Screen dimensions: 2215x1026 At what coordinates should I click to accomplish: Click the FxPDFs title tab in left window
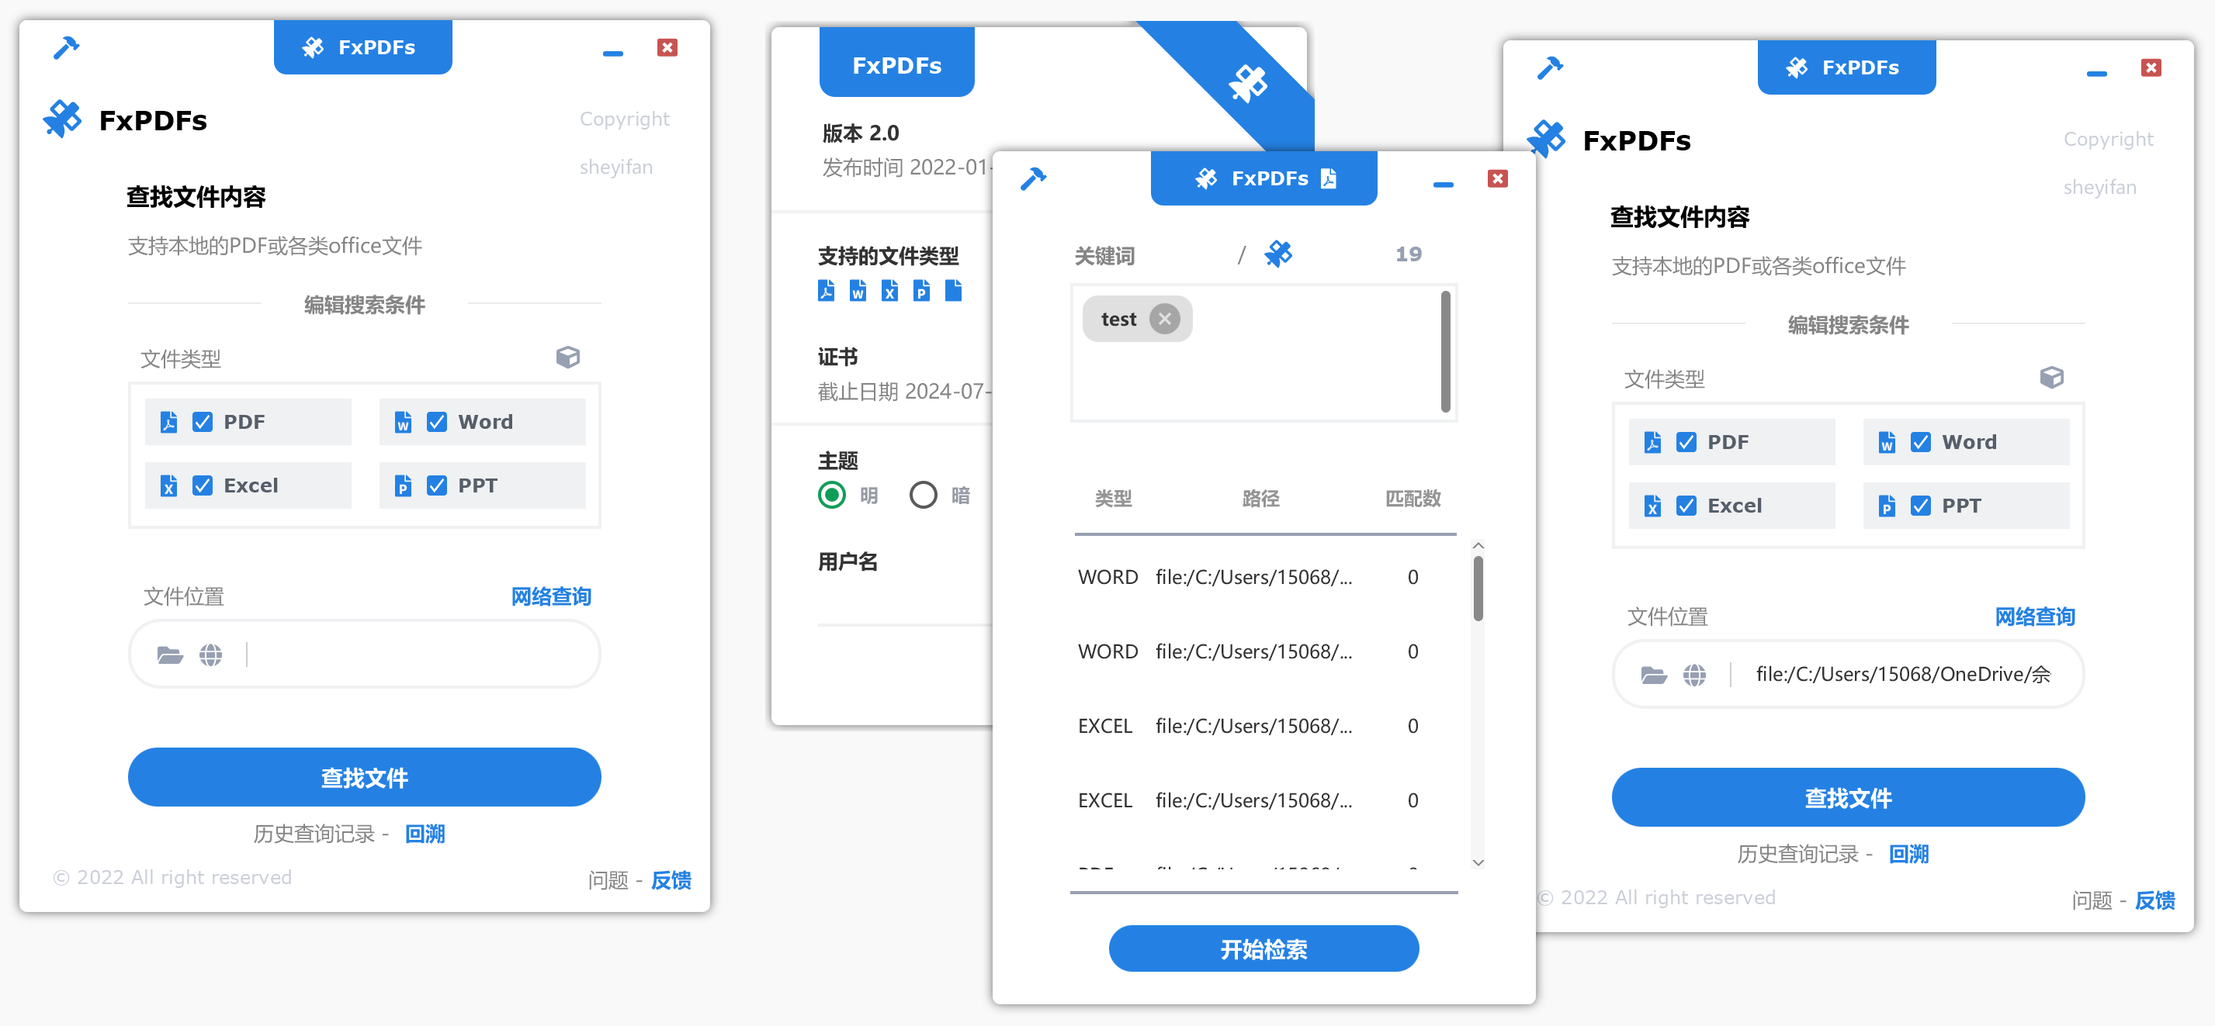(363, 47)
